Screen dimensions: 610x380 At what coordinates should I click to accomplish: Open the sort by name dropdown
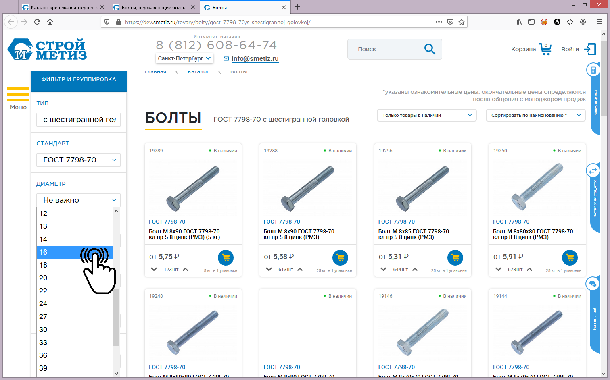[x=535, y=115]
